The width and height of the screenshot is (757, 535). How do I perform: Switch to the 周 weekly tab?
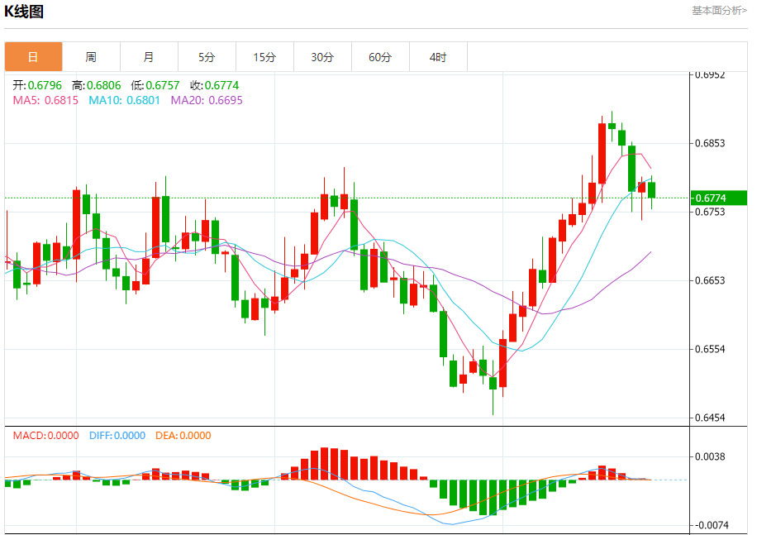coord(91,57)
